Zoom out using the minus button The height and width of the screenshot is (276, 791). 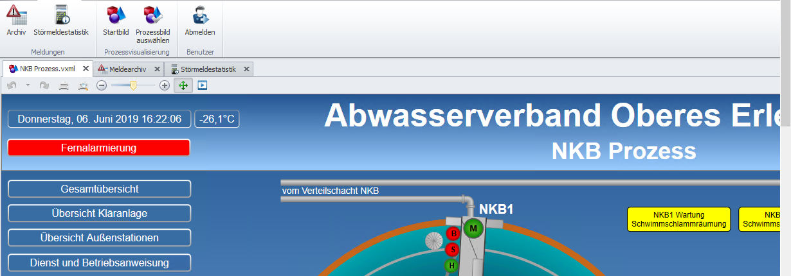[x=102, y=85]
